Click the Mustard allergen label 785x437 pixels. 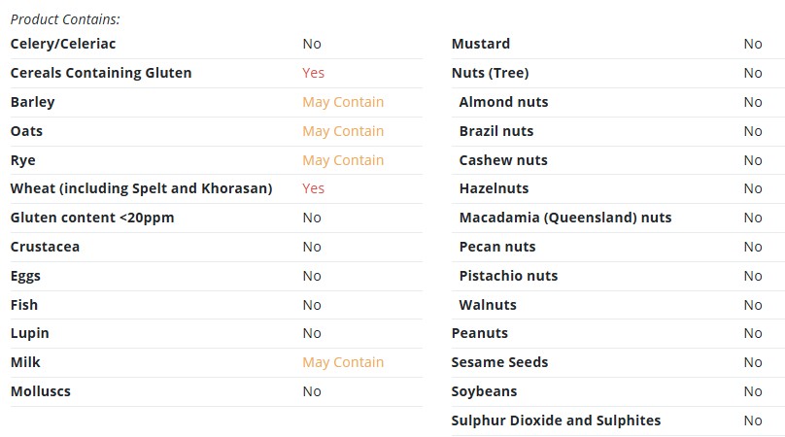(481, 44)
